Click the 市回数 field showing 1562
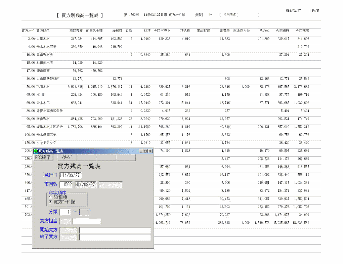 coord(66,185)
